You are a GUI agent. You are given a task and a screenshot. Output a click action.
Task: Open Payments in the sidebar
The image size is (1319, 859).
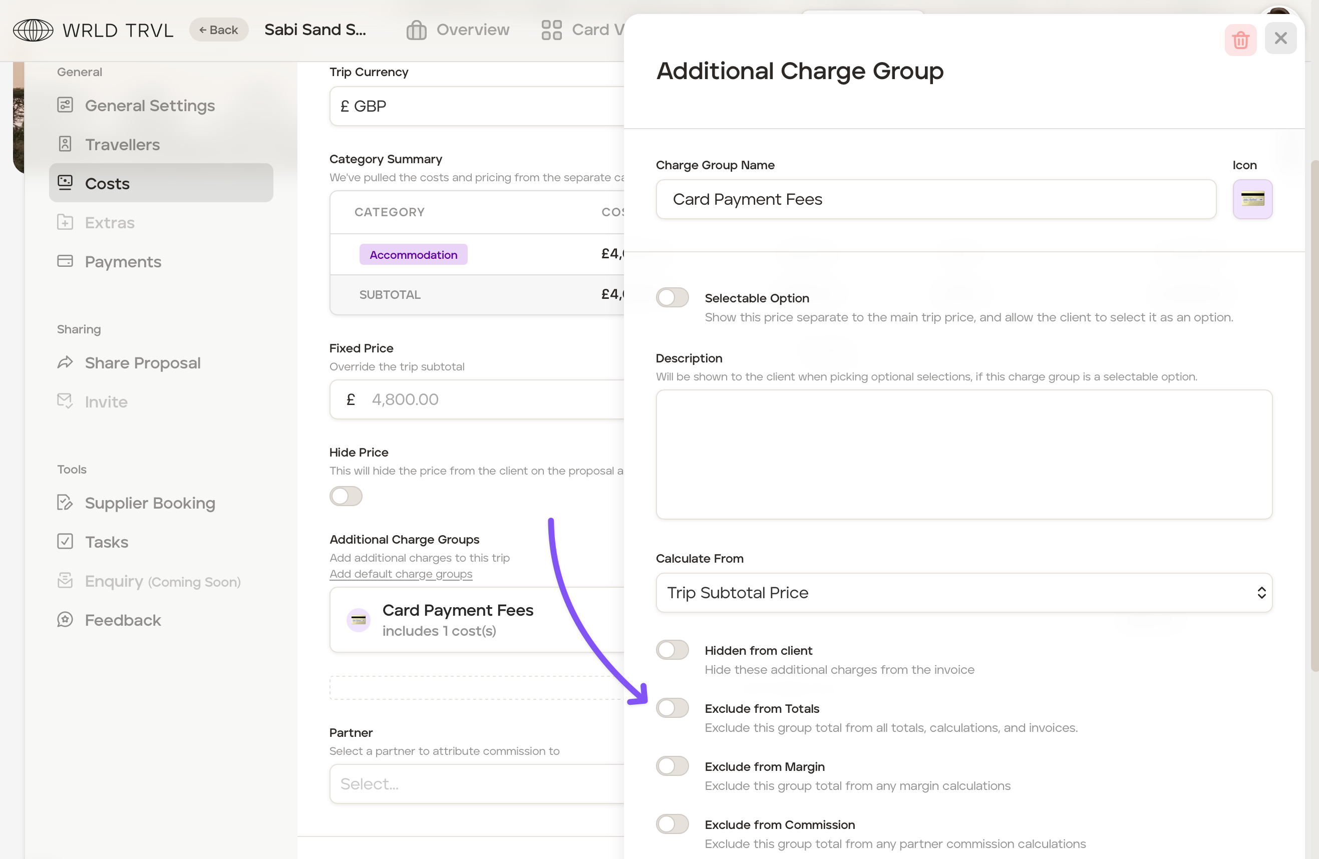pyautogui.click(x=123, y=261)
